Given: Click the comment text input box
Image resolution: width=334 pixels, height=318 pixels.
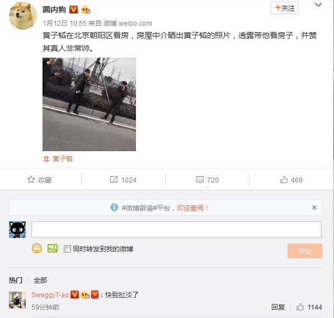Looking at the screenshot, I should pyautogui.click(x=176, y=230).
